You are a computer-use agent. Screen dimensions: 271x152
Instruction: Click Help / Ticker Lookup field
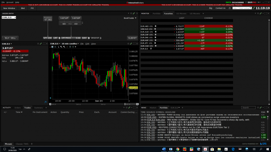click(242, 8)
